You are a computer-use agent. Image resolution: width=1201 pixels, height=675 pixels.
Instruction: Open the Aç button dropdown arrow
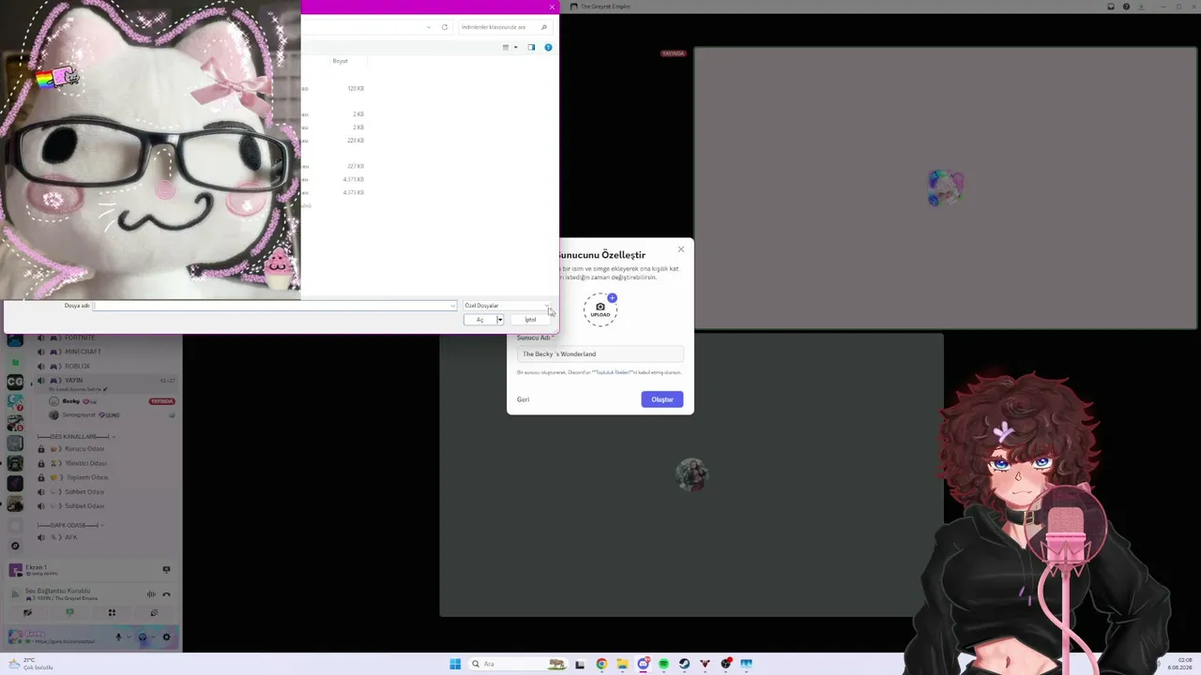pyautogui.click(x=500, y=320)
